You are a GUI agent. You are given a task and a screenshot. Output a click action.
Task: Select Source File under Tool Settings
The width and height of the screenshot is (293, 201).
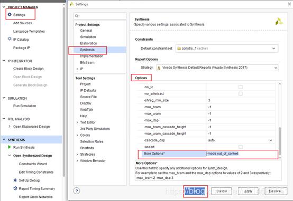click(88, 97)
